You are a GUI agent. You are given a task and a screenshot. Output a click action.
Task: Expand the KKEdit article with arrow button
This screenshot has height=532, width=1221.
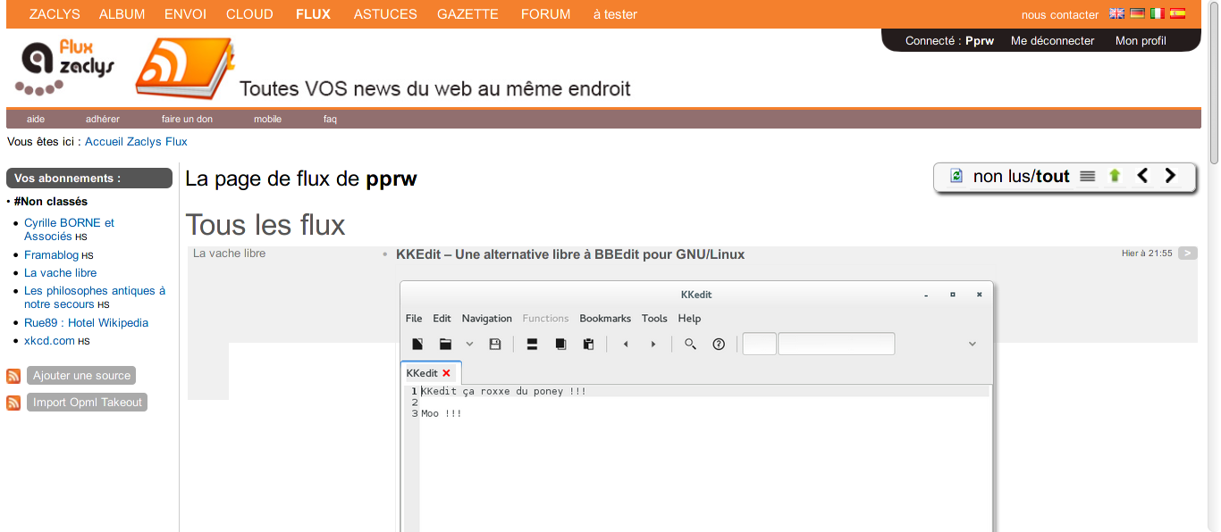click(1187, 254)
